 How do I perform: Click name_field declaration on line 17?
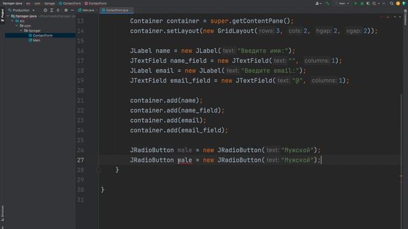click(x=188, y=61)
